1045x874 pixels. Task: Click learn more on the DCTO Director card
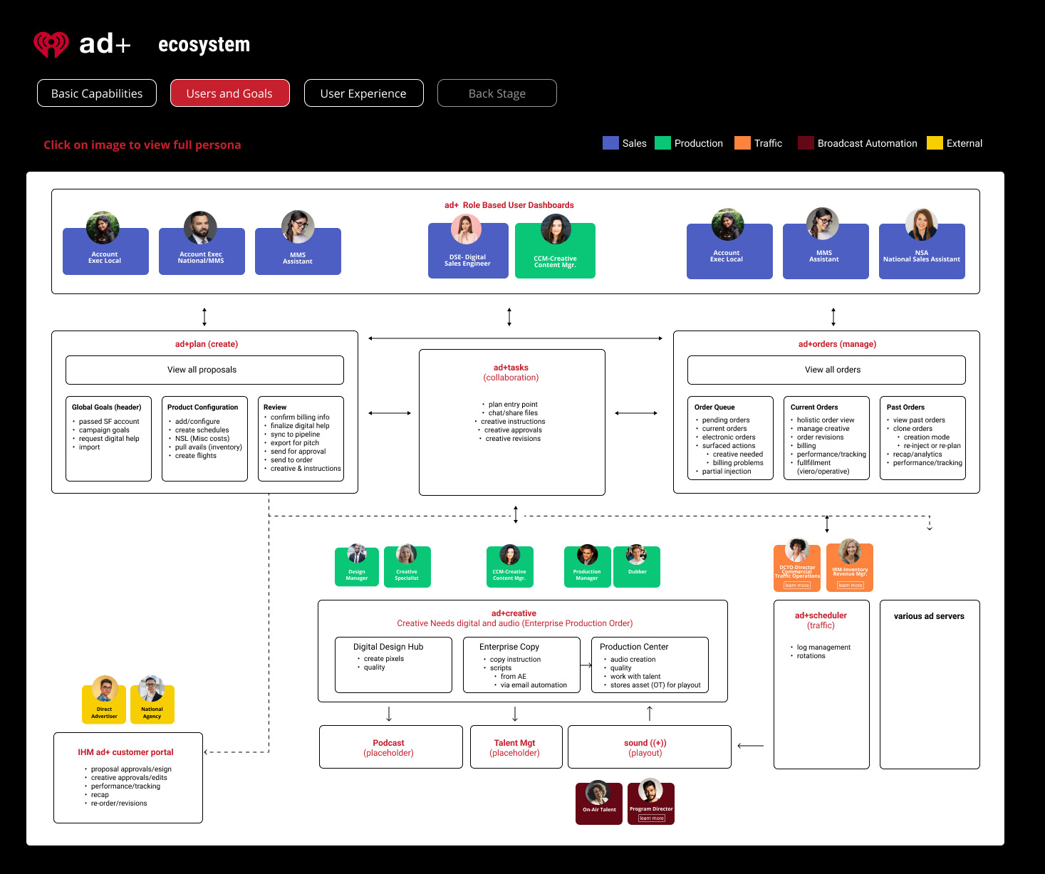pyautogui.click(x=797, y=586)
